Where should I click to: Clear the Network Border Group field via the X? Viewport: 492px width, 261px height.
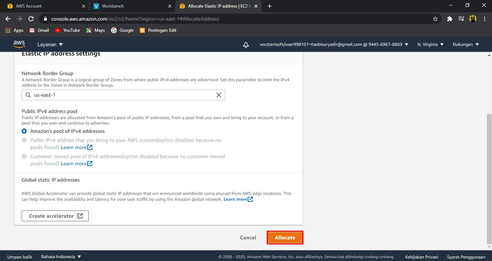[x=218, y=95]
